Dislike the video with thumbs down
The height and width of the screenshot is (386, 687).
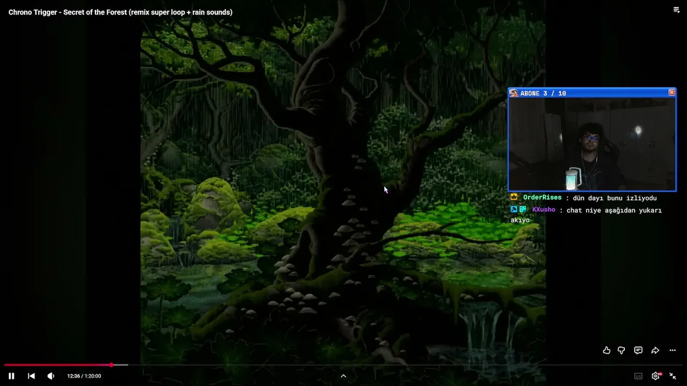pos(622,350)
